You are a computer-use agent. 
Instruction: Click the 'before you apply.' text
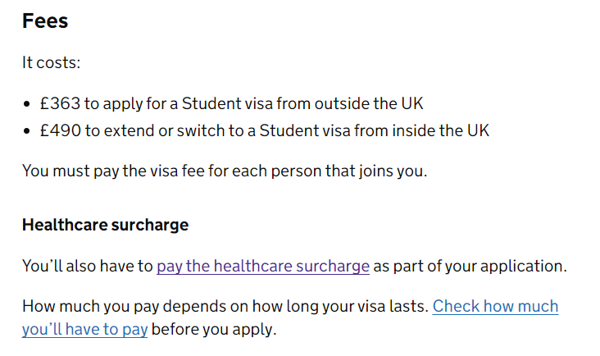pos(214,329)
